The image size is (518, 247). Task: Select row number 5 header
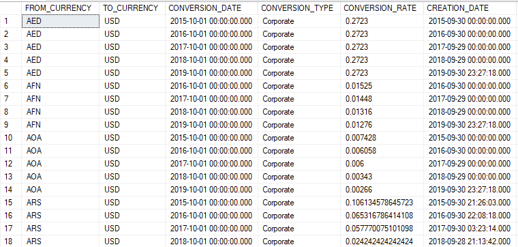(x=11, y=73)
